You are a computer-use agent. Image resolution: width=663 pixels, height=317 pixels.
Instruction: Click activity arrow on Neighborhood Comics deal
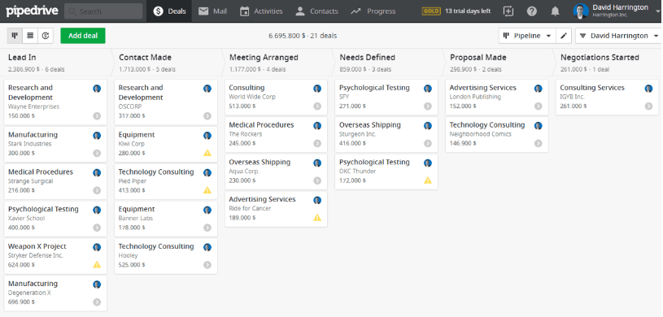[539, 143]
